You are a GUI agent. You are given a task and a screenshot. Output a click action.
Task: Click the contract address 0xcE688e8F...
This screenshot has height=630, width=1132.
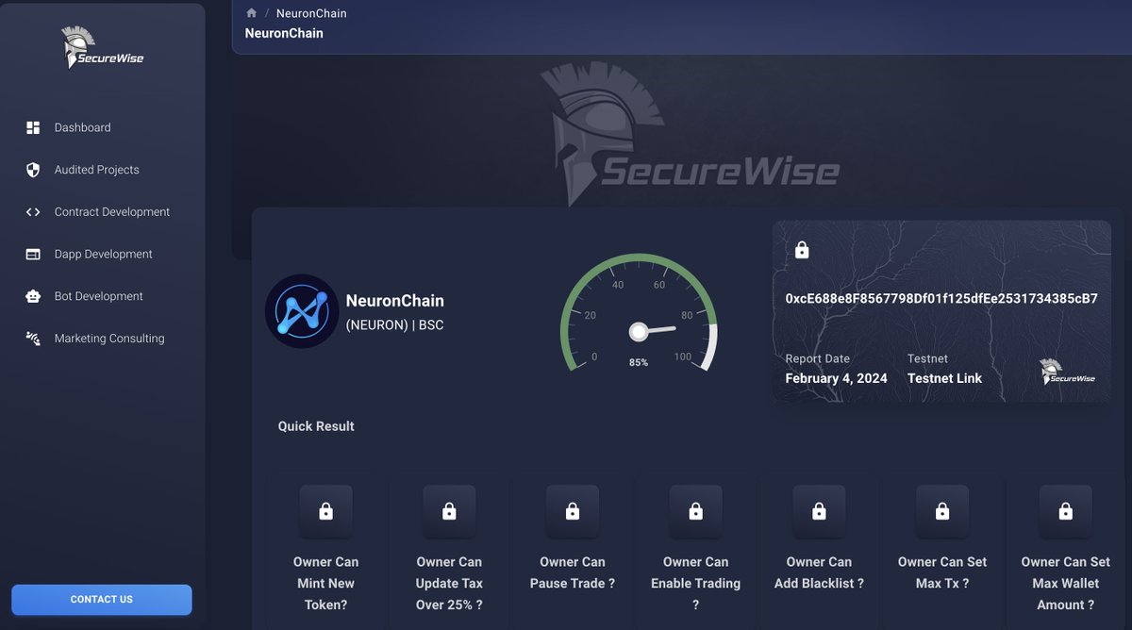(x=941, y=298)
